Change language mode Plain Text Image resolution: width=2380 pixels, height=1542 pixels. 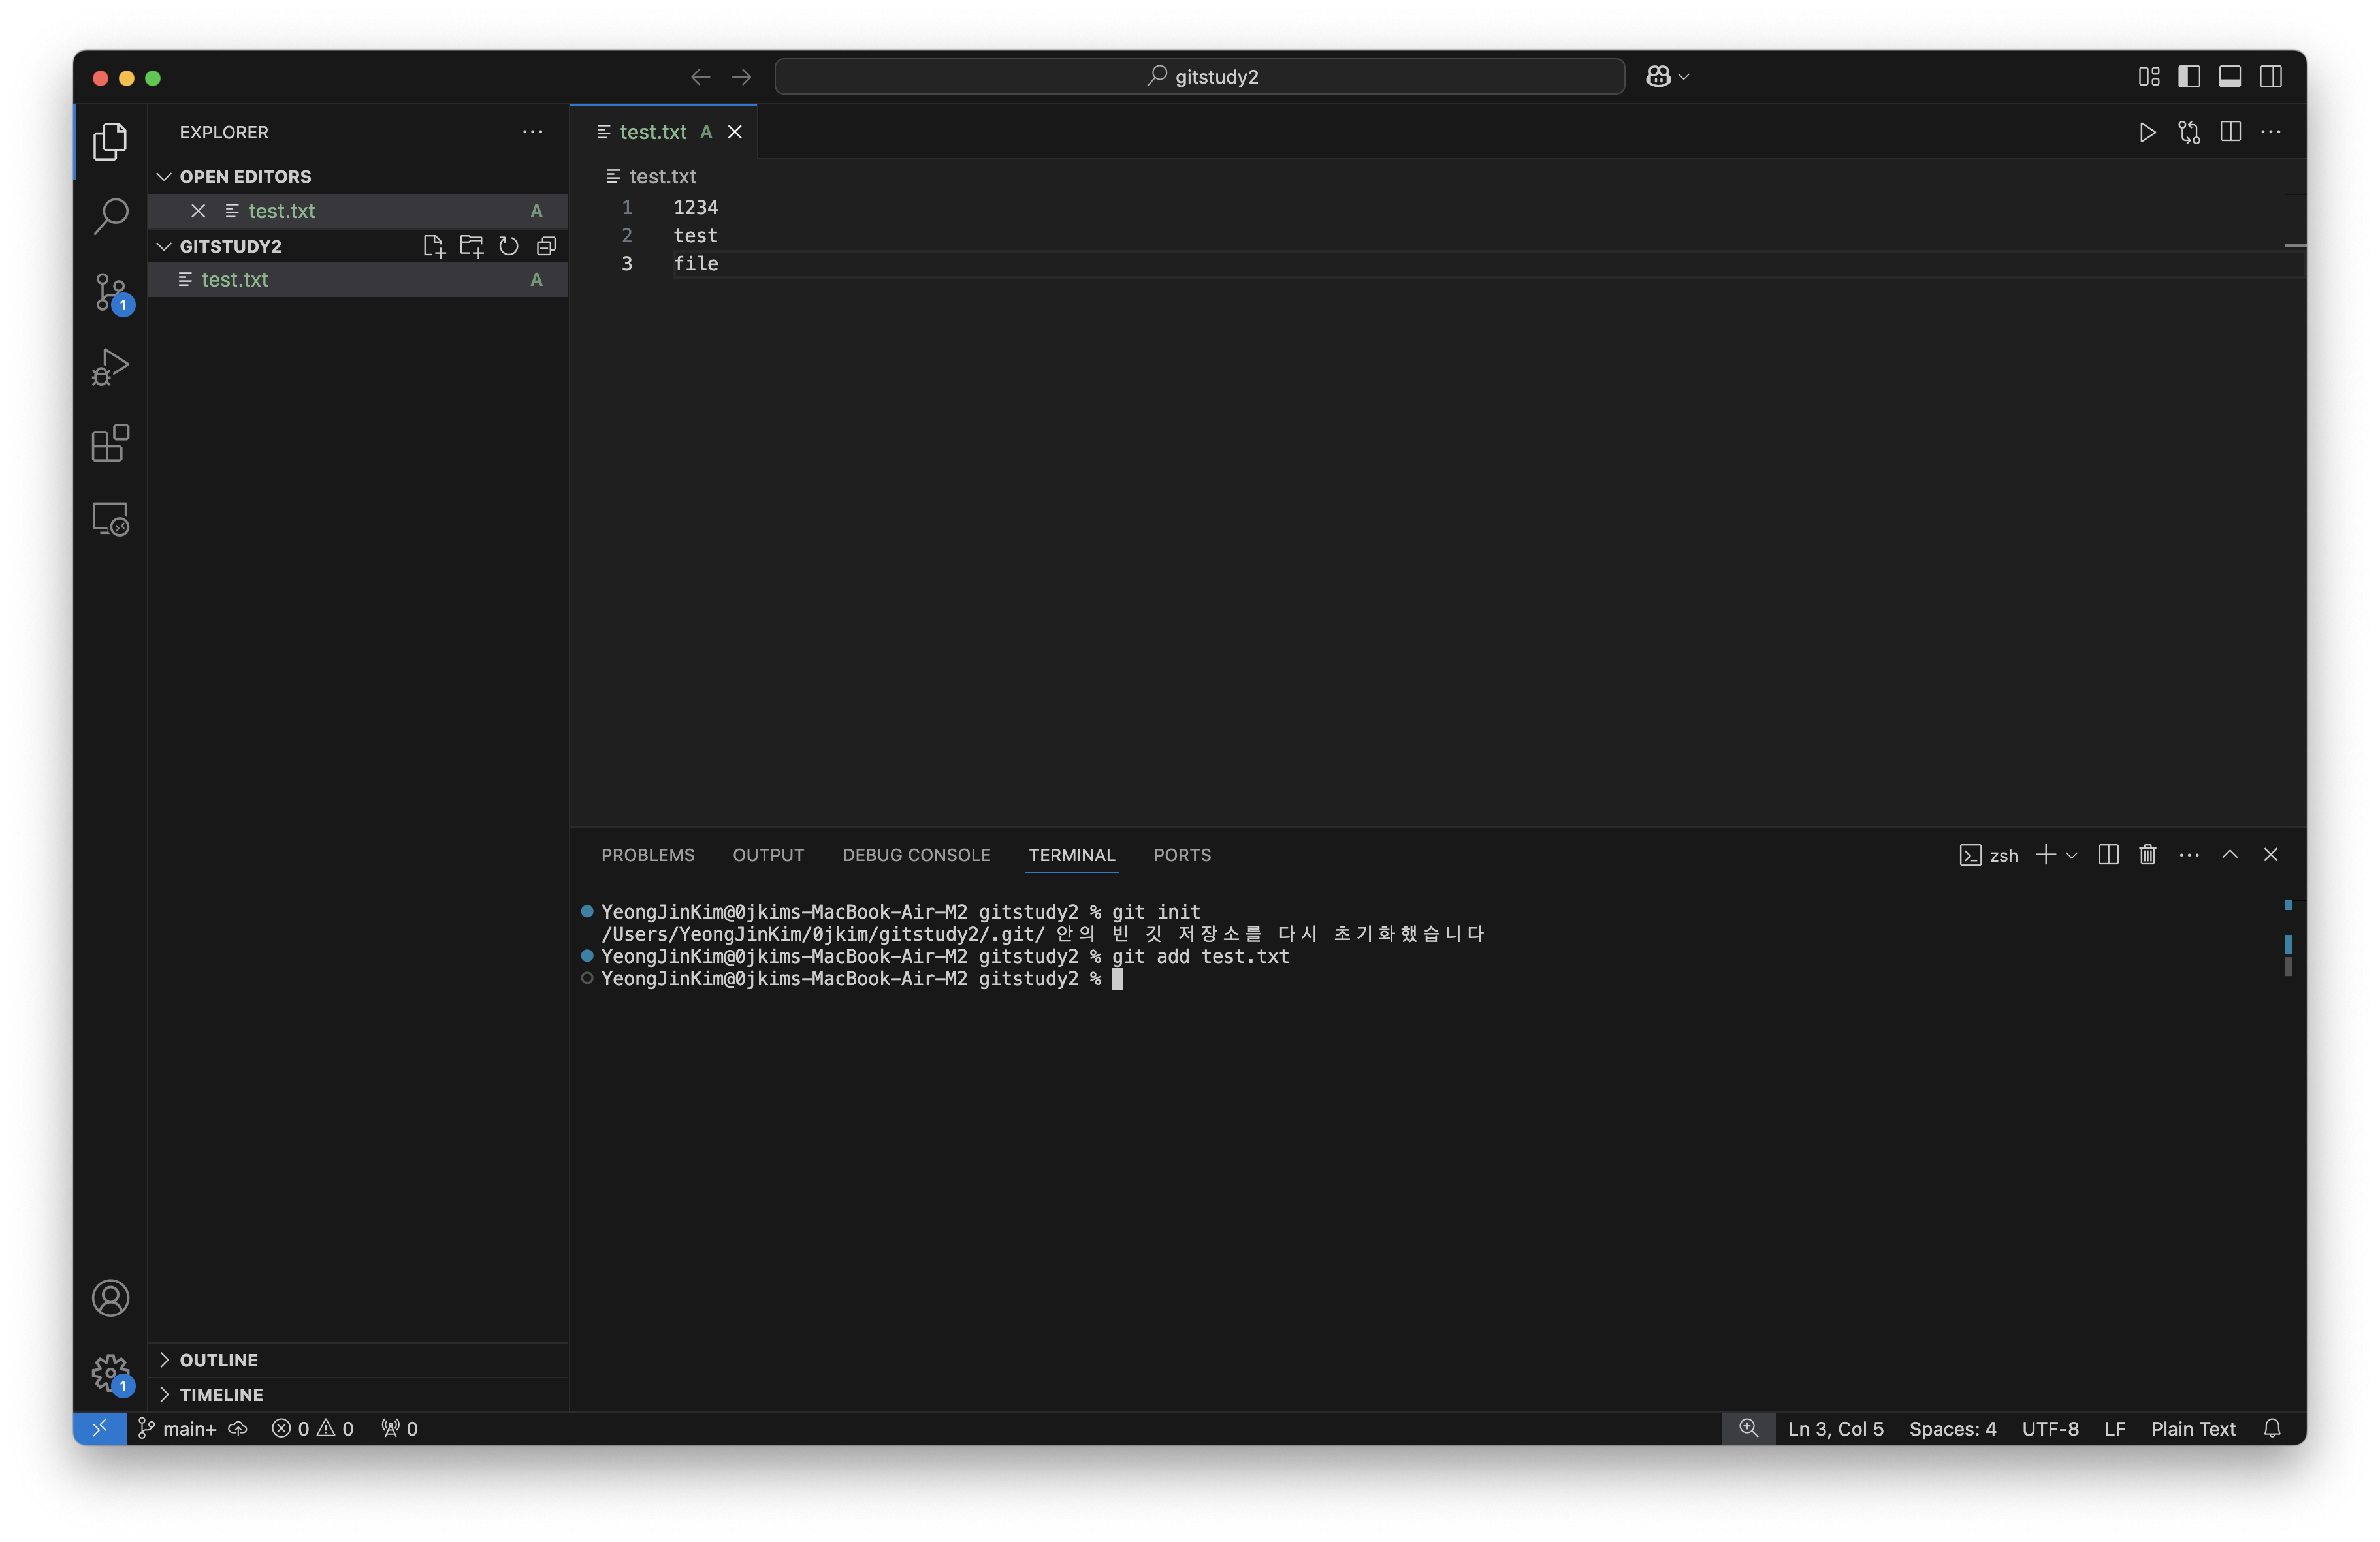pyautogui.click(x=2192, y=1429)
